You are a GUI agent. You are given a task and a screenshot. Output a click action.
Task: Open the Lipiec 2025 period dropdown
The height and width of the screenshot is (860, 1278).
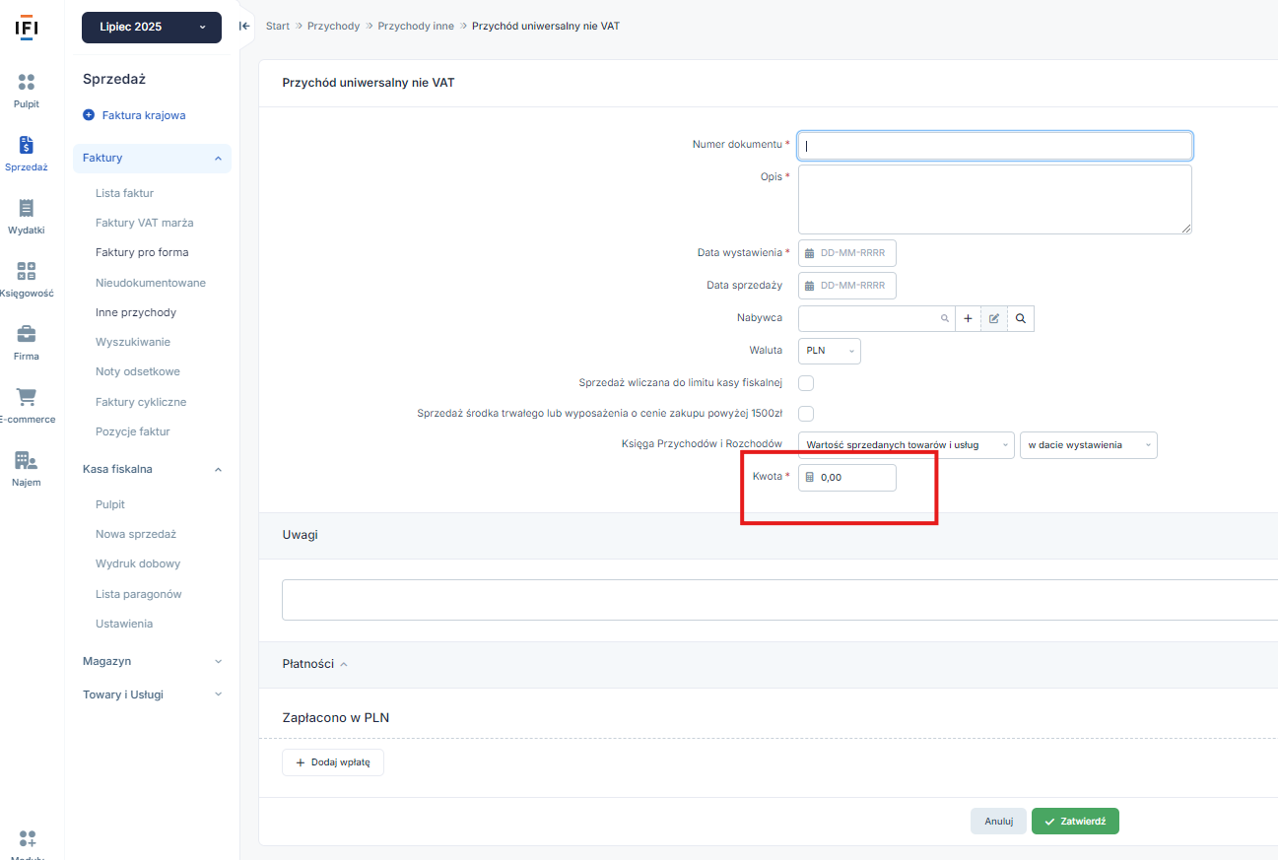coord(152,27)
